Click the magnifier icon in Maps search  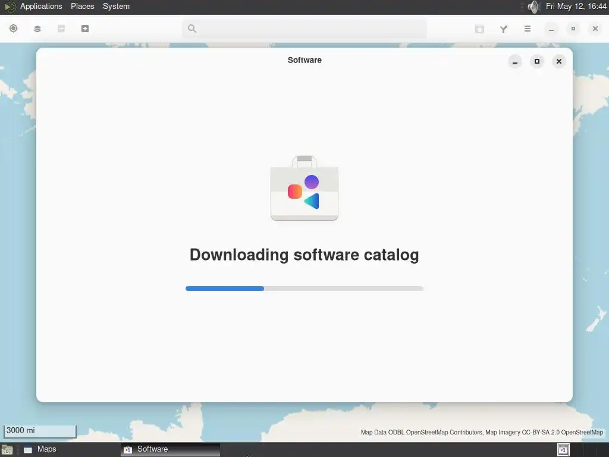(x=192, y=29)
